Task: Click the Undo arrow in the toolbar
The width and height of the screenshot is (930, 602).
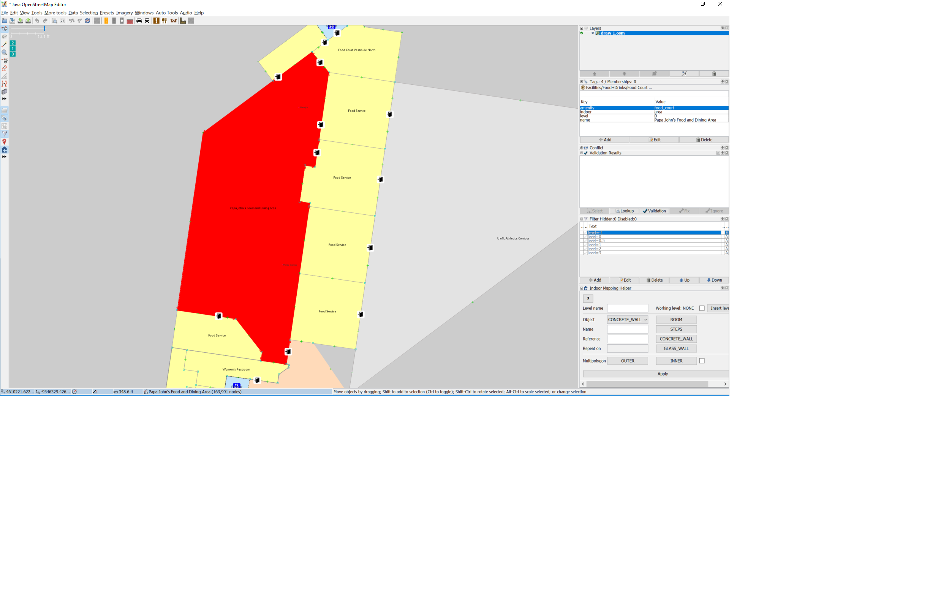Action: point(37,21)
